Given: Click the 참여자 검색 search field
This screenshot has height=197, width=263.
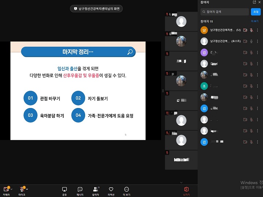Looking at the screenshot, I should tap(225, 12).
